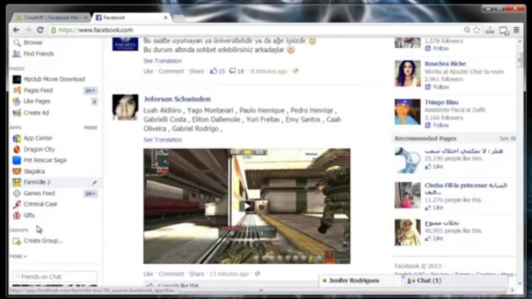532x299 pixels.
Task: Expand the MORE section in sidebar
Action: point(18,256)
